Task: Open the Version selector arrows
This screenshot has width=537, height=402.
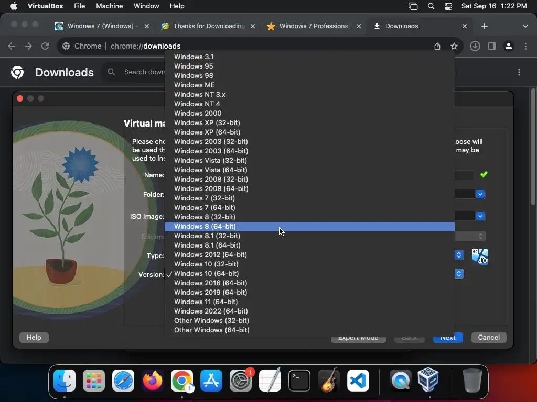Action: 459,274
